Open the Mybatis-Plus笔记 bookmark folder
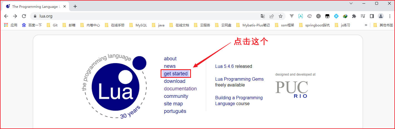The width and height of the screenshot is (395, 129). coord(253,25)
